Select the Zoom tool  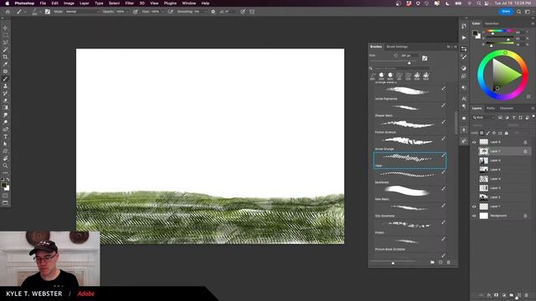[5, 166]
